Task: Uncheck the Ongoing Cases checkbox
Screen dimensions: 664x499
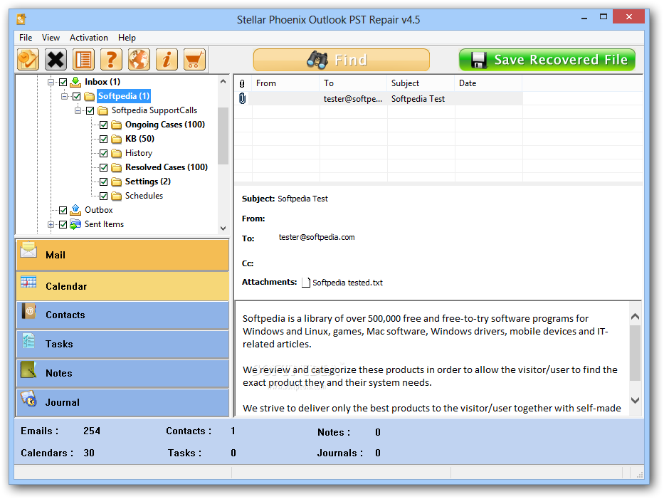Action: pyautogui.click(x=104, y=125)
